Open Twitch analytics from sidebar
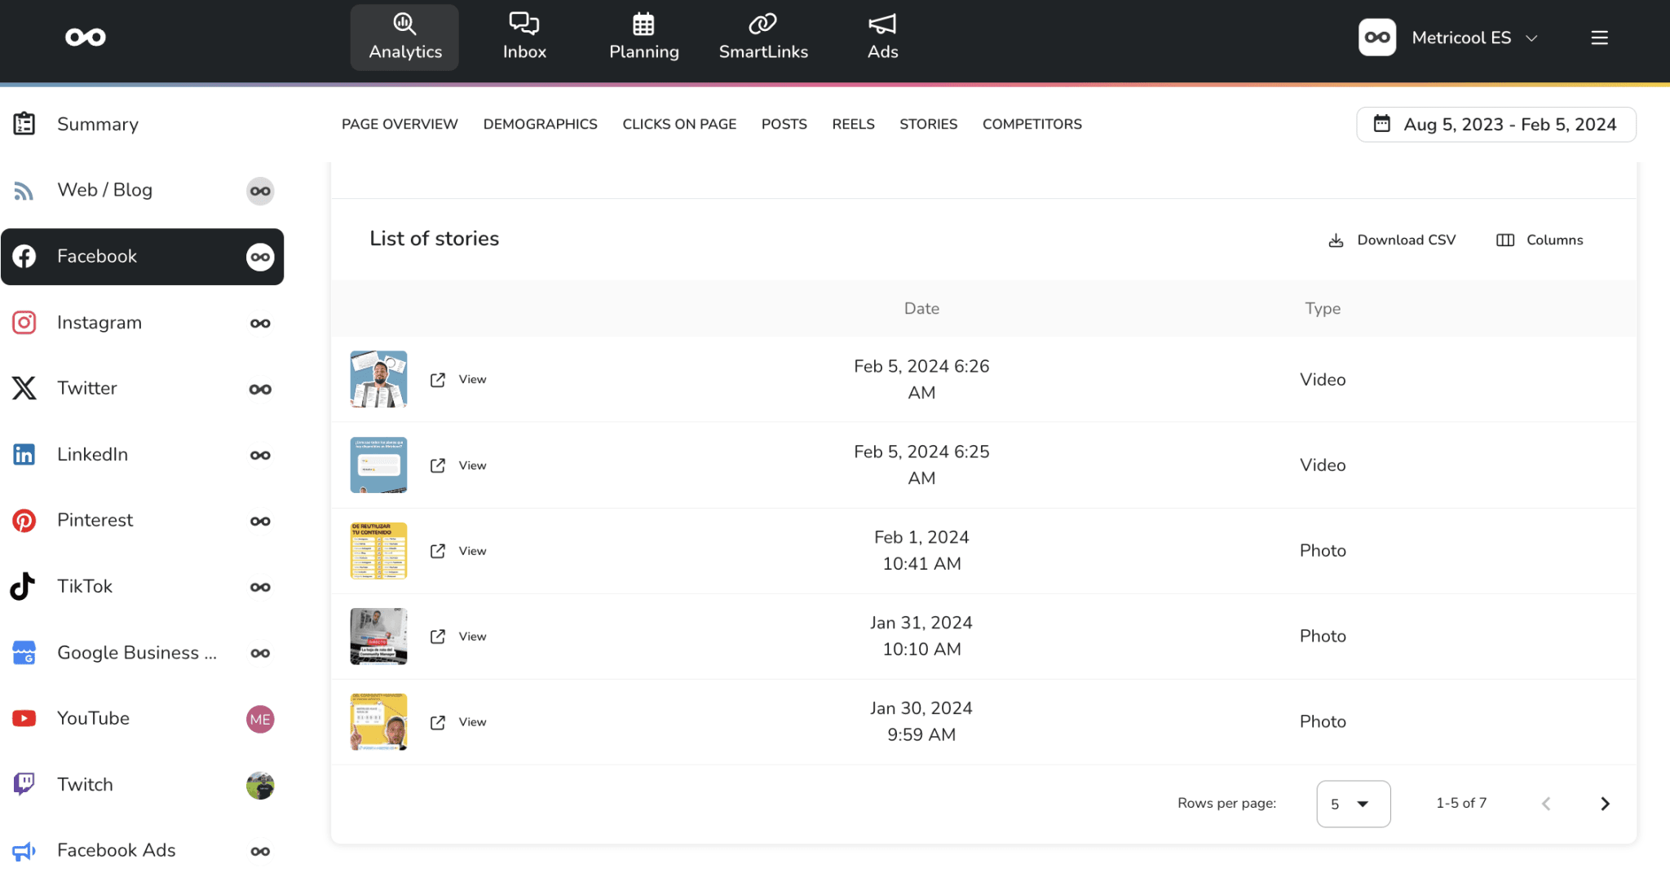Screen dimensions: 1670x877 coord(85,784)
